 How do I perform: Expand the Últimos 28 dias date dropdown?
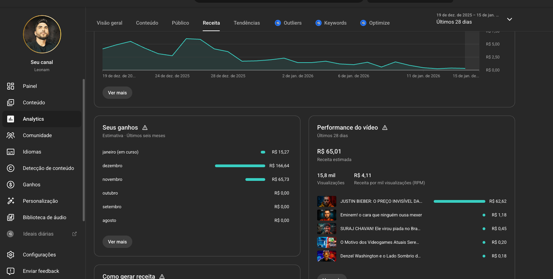[509, 19]
